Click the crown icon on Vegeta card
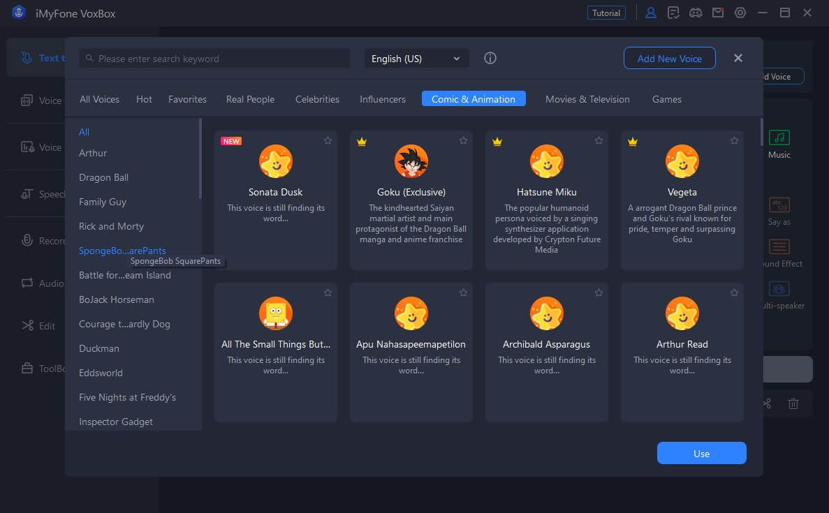 [x=632, y=142]
